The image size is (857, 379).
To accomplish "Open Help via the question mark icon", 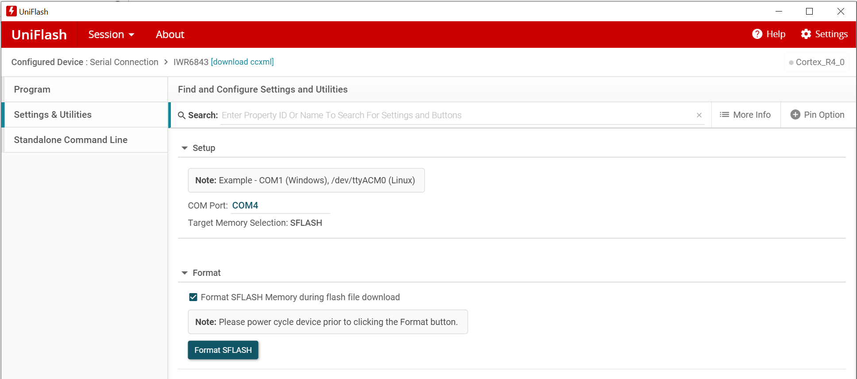I will tap(757, 34).
